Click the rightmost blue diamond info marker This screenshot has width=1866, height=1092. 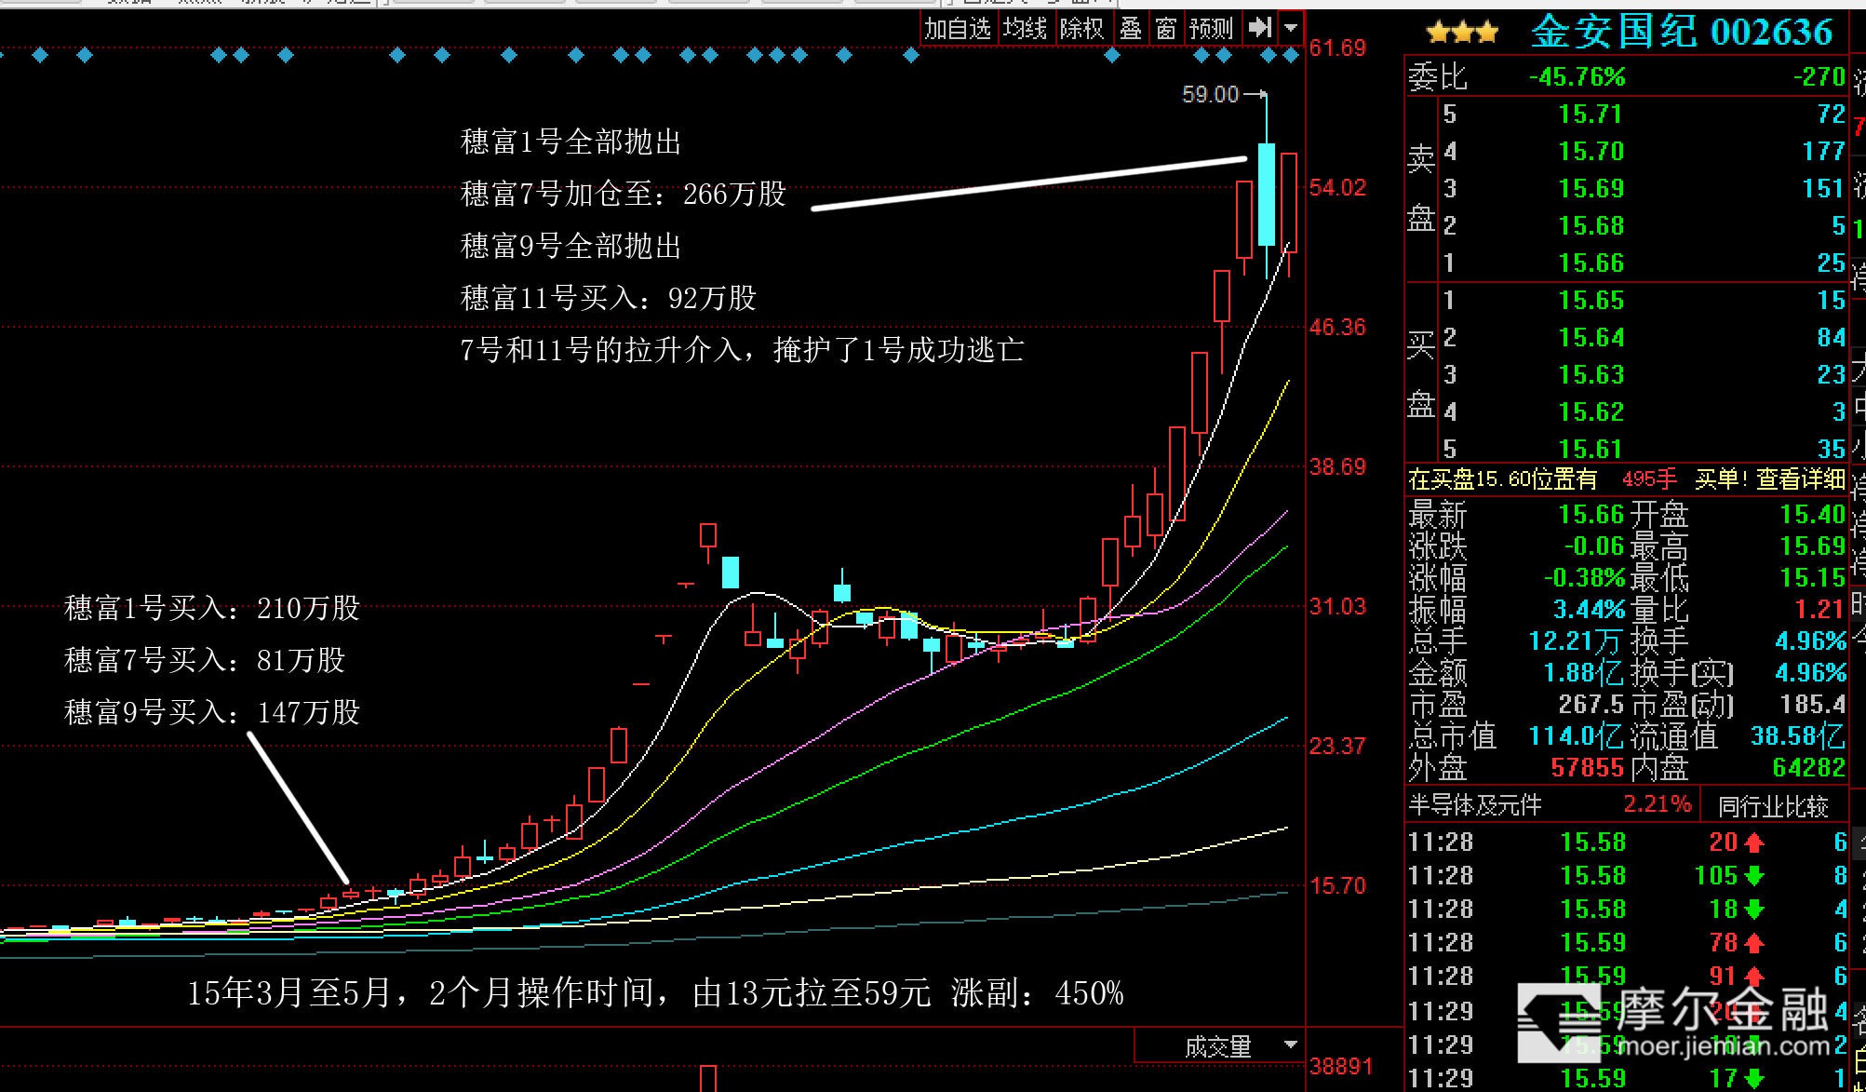1290,56
